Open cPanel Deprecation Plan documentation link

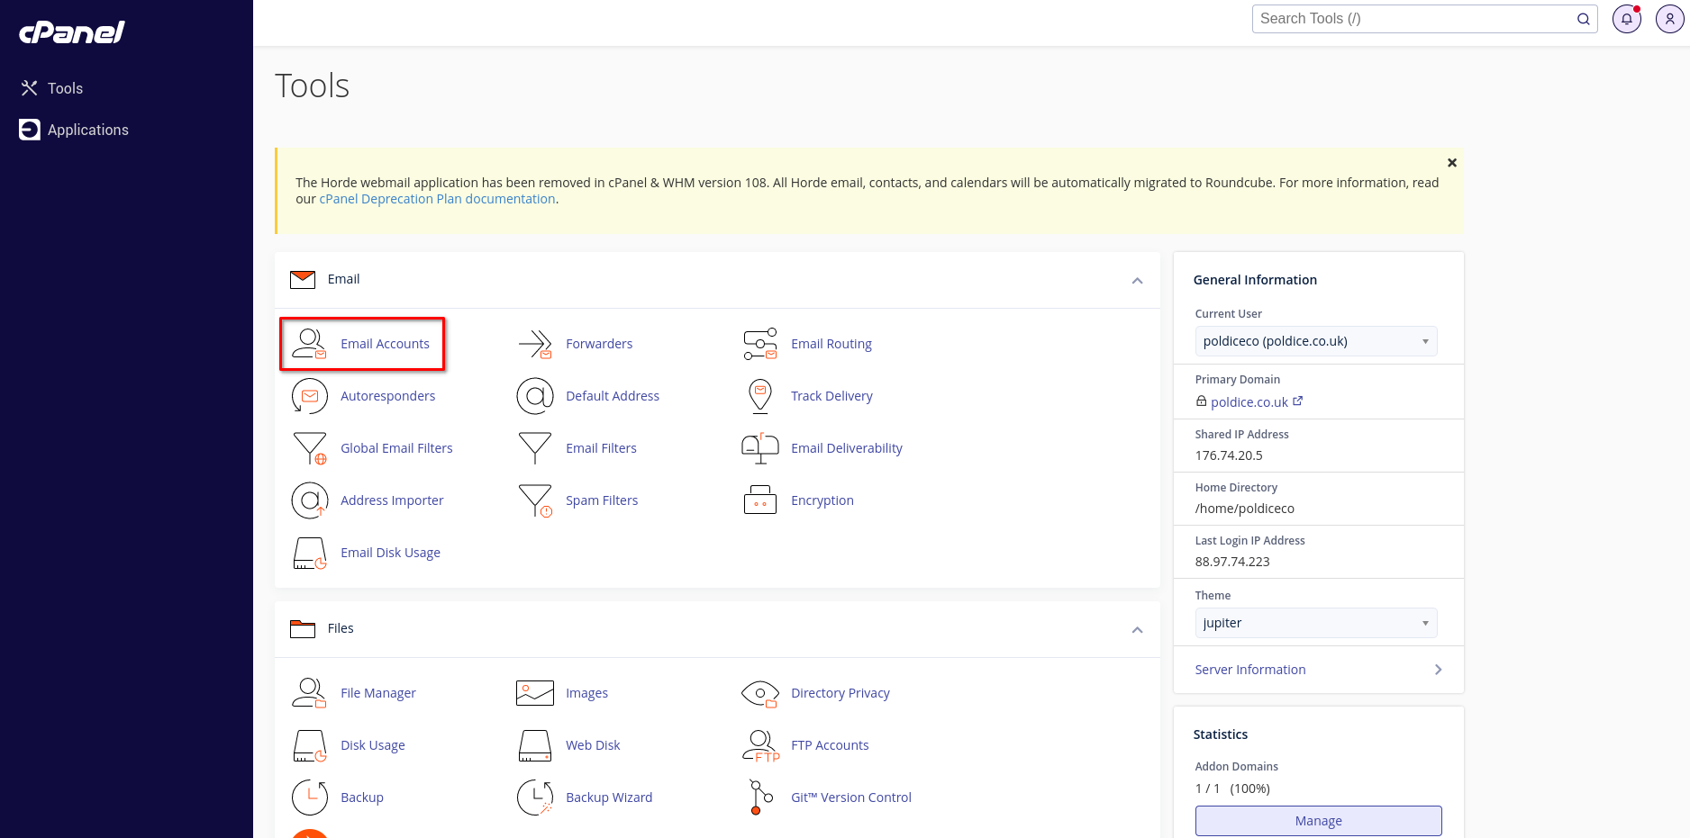[x=437, y=199]
